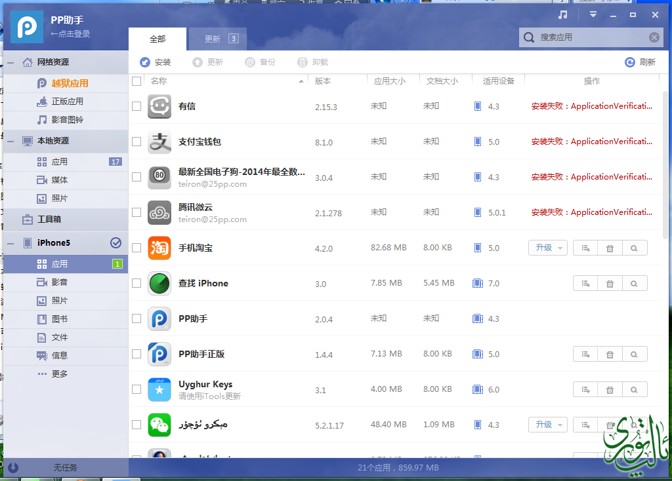This screenshot has height=481, width=672.
Task: Click the search magnifier icon
Action: pyautogui.click(x=529, y=37)
